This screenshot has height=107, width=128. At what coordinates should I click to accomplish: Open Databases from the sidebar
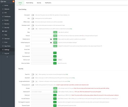click(7, 16)
